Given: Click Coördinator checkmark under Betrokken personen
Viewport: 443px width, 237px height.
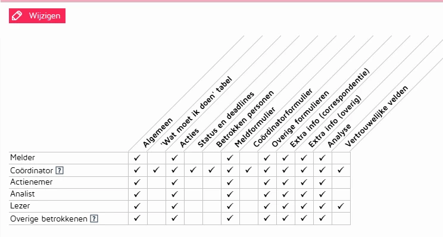Looking at the screenshot, I should 211,170.
